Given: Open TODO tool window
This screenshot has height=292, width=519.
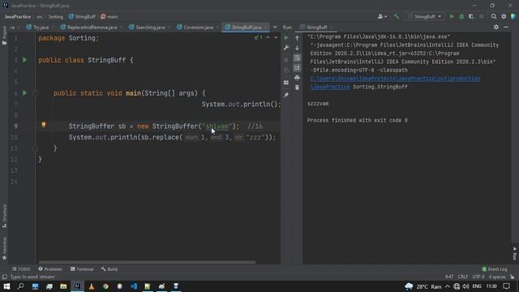Looking at the screenshot, I should click(x=21, y=269).
